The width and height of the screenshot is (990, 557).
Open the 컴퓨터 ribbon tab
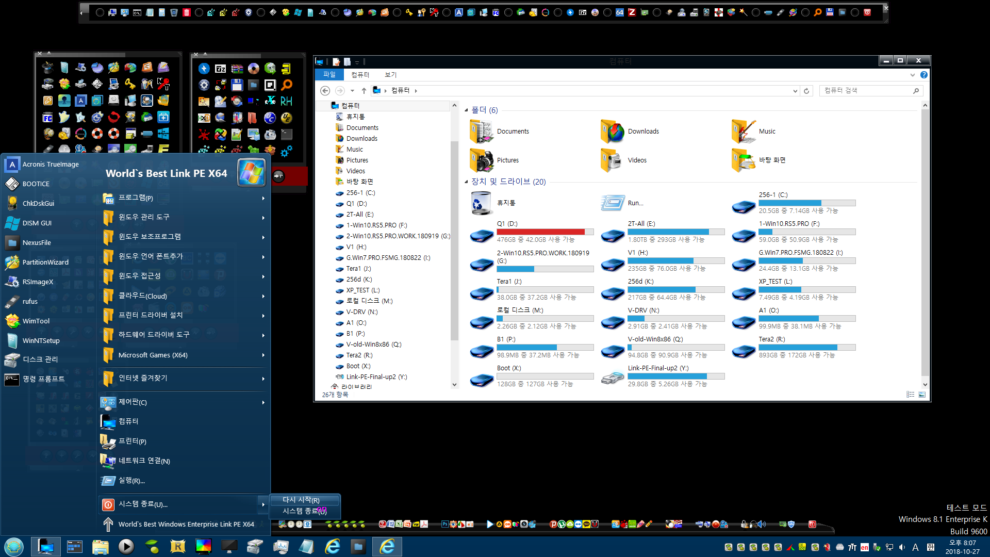click(x=360, y=75)
